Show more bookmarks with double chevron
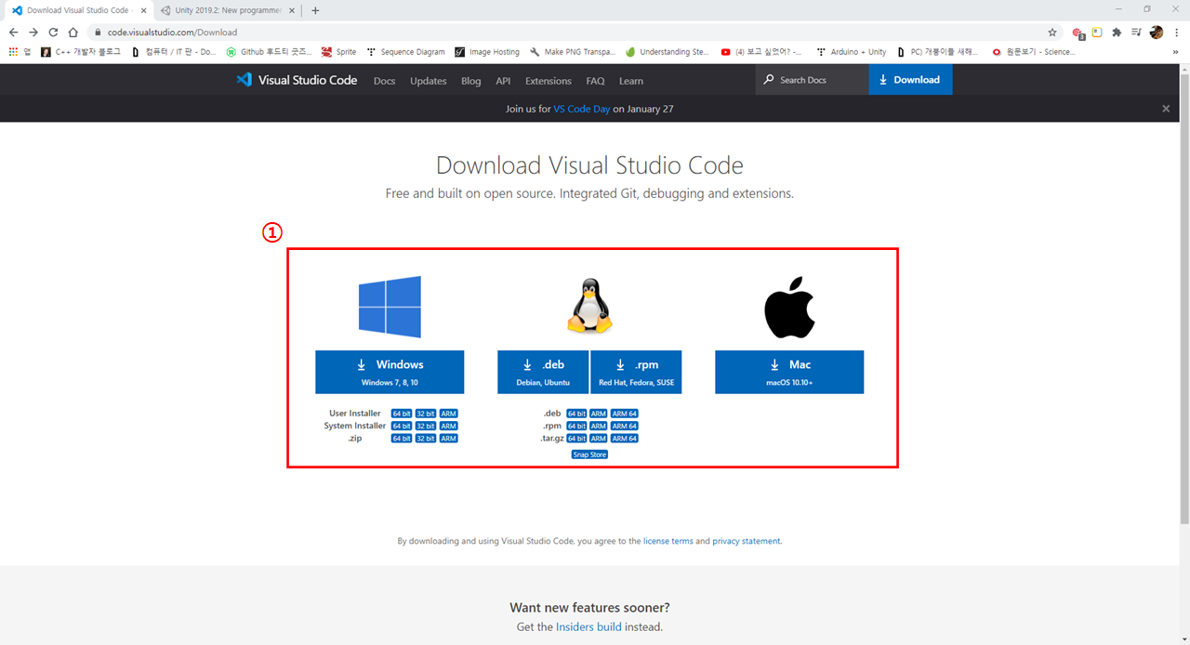The image size is (1190, 645). 1176,52
